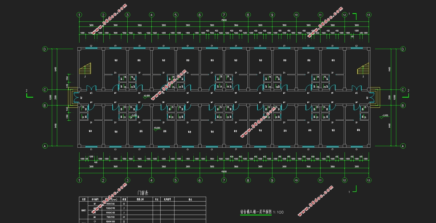Click the 700X2100 size cell for M4
Viewport: 436px width, 223px height.
point(110,217)
